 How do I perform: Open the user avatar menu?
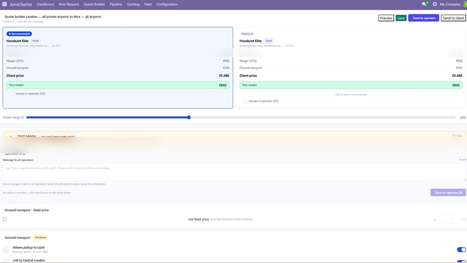tap(465, 4)
